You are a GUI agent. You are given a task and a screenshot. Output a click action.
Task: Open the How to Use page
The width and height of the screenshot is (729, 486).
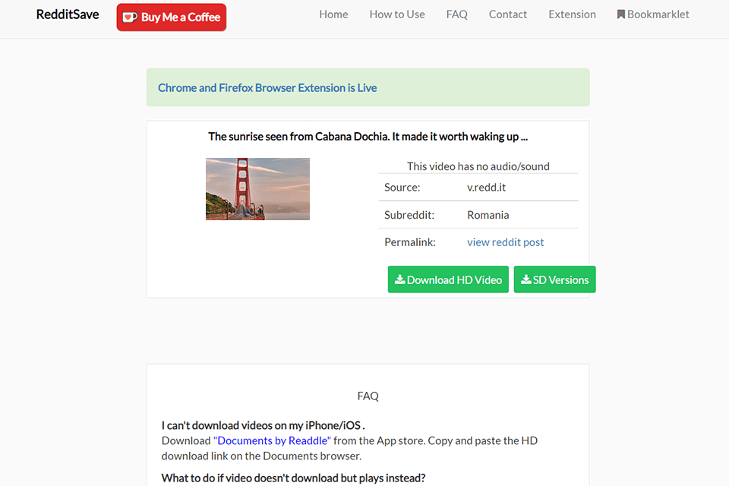coord(397,14)
